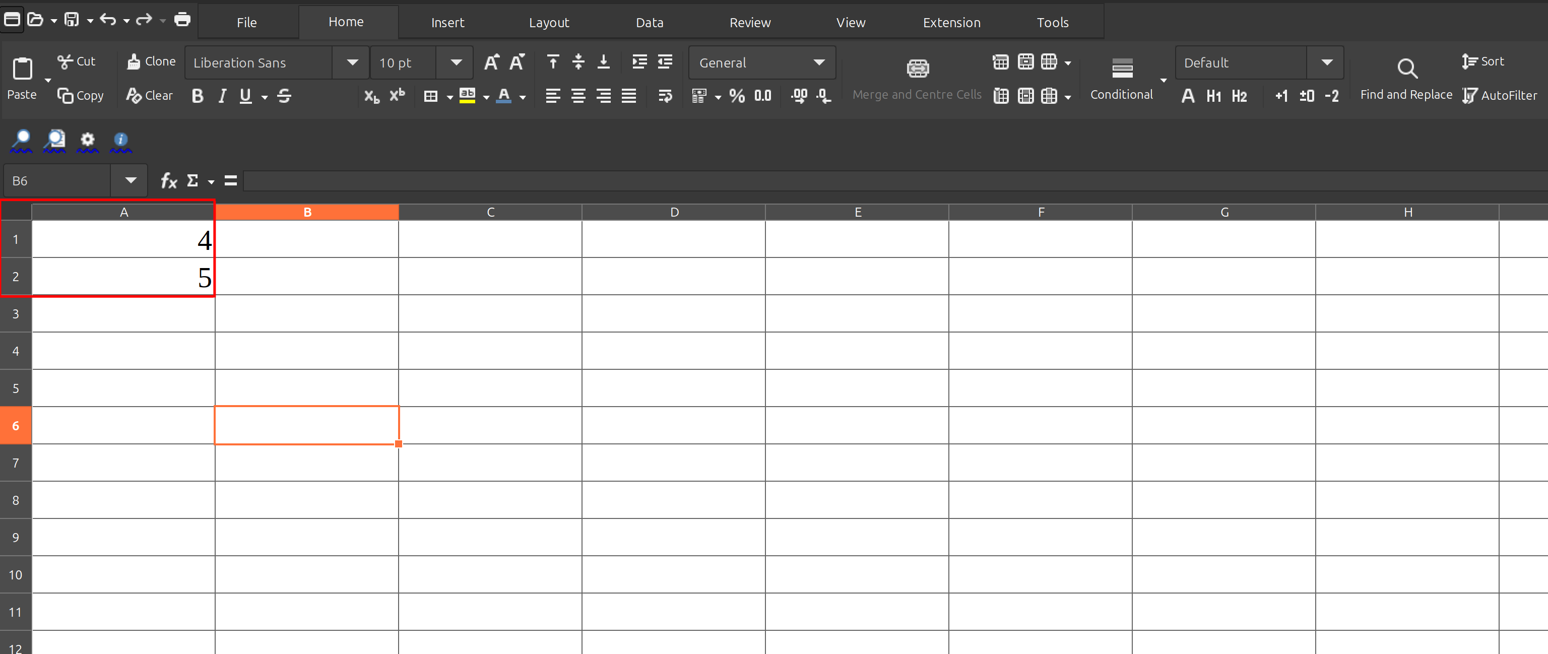Image resolution: width=1548 pixels, height=654 pixels.
Task: Toggle Center Horizontally alignment
Action: tap(578, 96)
